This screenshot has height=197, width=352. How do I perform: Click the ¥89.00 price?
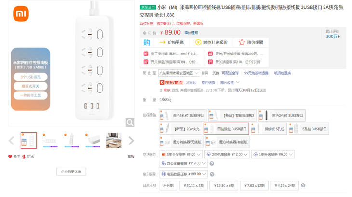[170, 32]
